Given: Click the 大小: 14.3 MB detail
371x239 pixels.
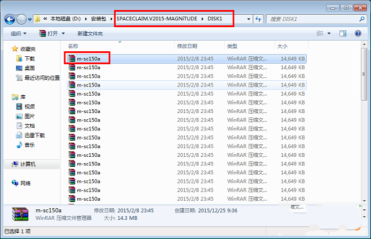Looking at the screenshot, I should (x=121, y=218).
